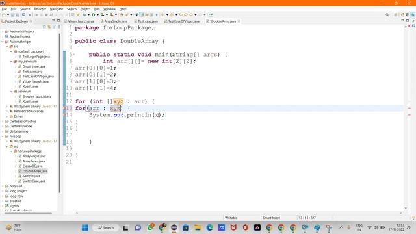Select Browser_launch.java in Project Explorer
The height and width of the screenshot is (234, 416).
click(37, 96)
